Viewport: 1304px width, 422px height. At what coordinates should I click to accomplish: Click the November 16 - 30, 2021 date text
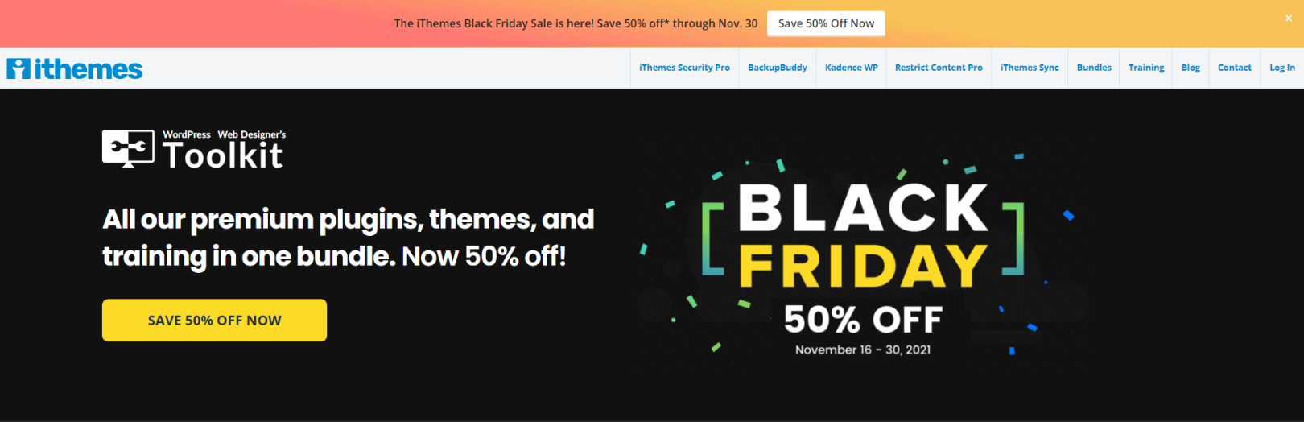[863, 350]
